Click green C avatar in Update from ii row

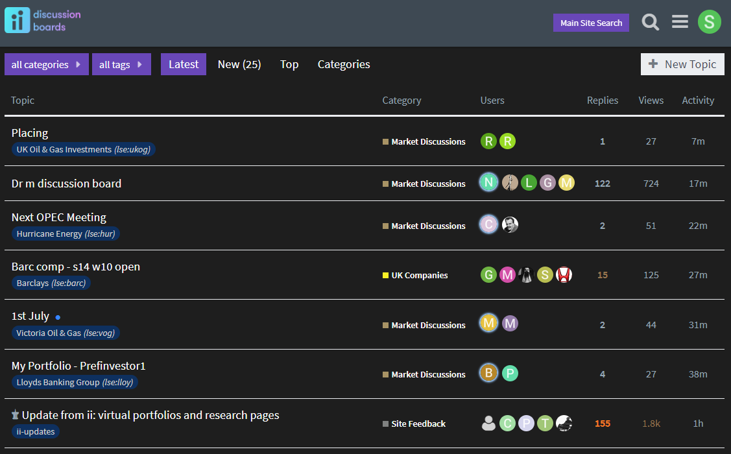coord(507,424)
